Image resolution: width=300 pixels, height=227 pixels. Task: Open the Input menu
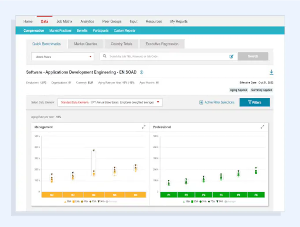coord(134,22)
